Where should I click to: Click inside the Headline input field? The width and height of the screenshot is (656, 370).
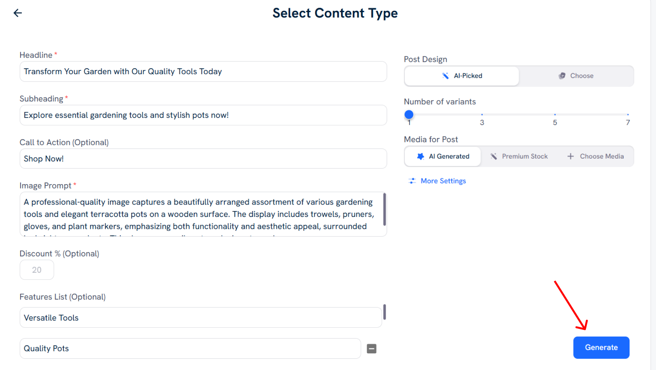pos(203,72)
